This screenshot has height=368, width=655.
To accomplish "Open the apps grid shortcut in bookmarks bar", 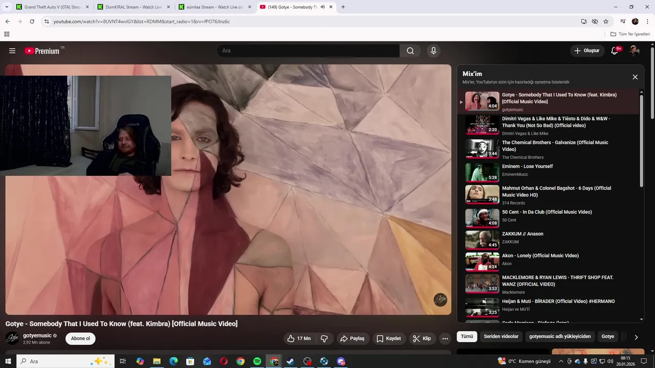I will [x=7, y=34].
